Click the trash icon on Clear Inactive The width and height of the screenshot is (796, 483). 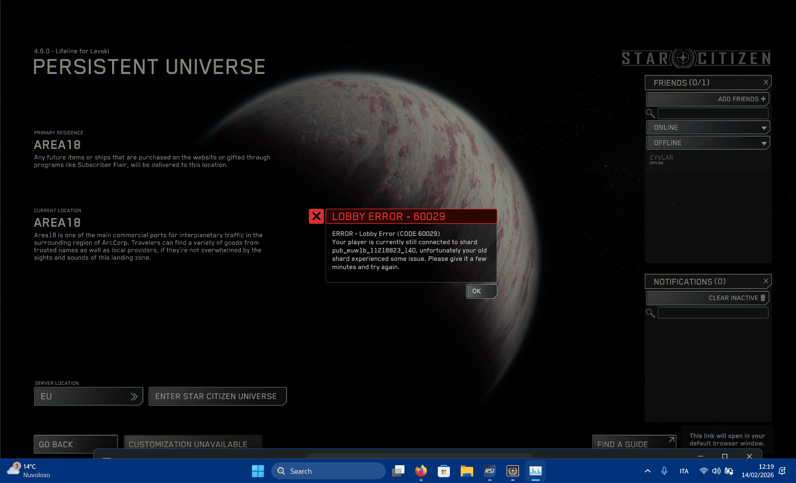point(763,298)
